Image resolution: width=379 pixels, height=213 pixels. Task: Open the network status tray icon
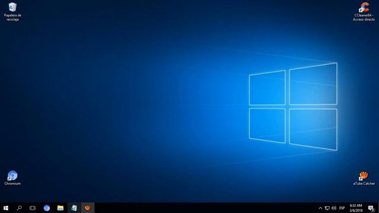click(x=327, y=208)
